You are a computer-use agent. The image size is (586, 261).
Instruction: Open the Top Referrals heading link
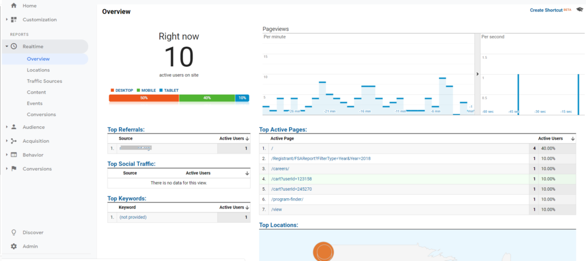[126, 130]
